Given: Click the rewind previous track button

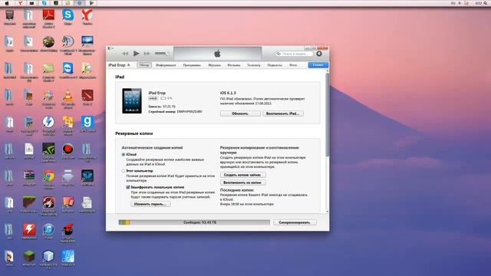Looking at the screenshot, I should click(x=125, y=54).
